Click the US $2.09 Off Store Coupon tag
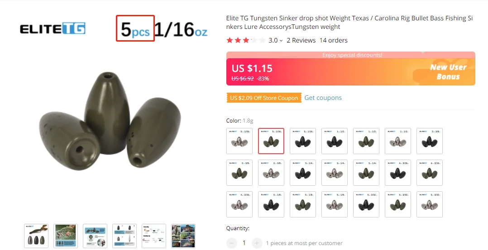Viewport: 488px width, 250px height. [264, 98]
